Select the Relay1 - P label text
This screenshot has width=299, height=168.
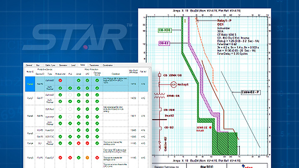pos(224,21)
